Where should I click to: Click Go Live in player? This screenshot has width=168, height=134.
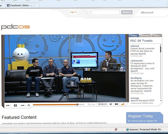coord(91,104)
